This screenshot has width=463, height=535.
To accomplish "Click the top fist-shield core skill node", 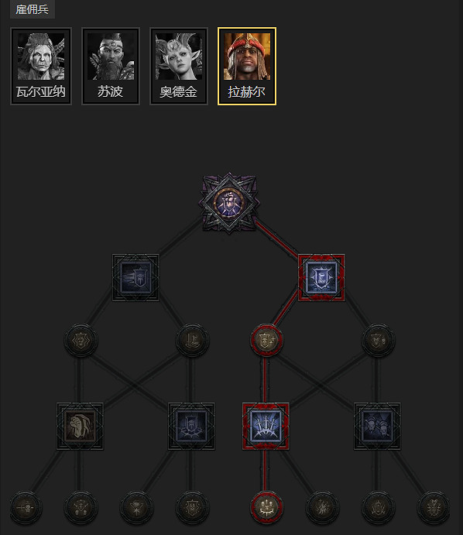I will click(x=229, y=203).
